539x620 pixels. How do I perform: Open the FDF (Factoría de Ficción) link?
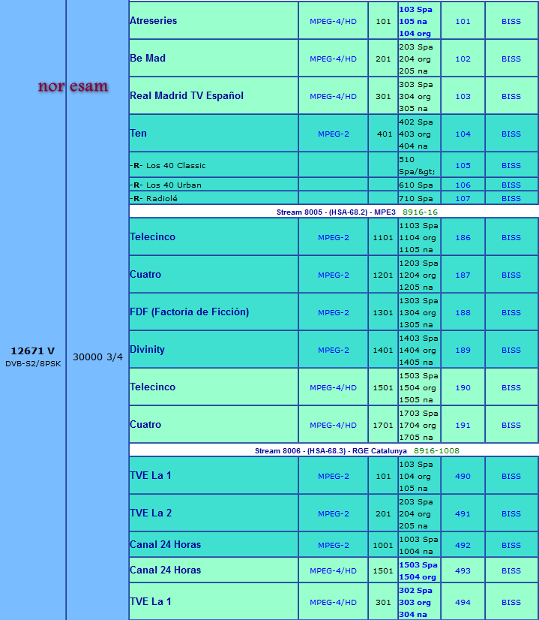189,312
